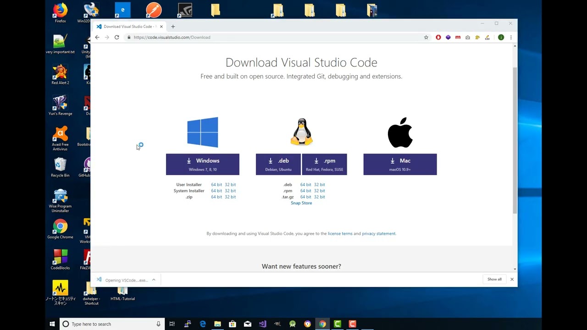Open a new browser tab
587x330 pixels.
(173, 27)
